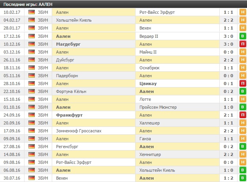Click the date 15.10.16

[12, 99]
